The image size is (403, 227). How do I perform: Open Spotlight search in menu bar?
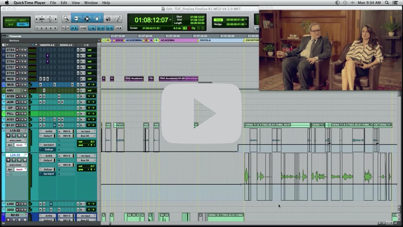(387, 3)
